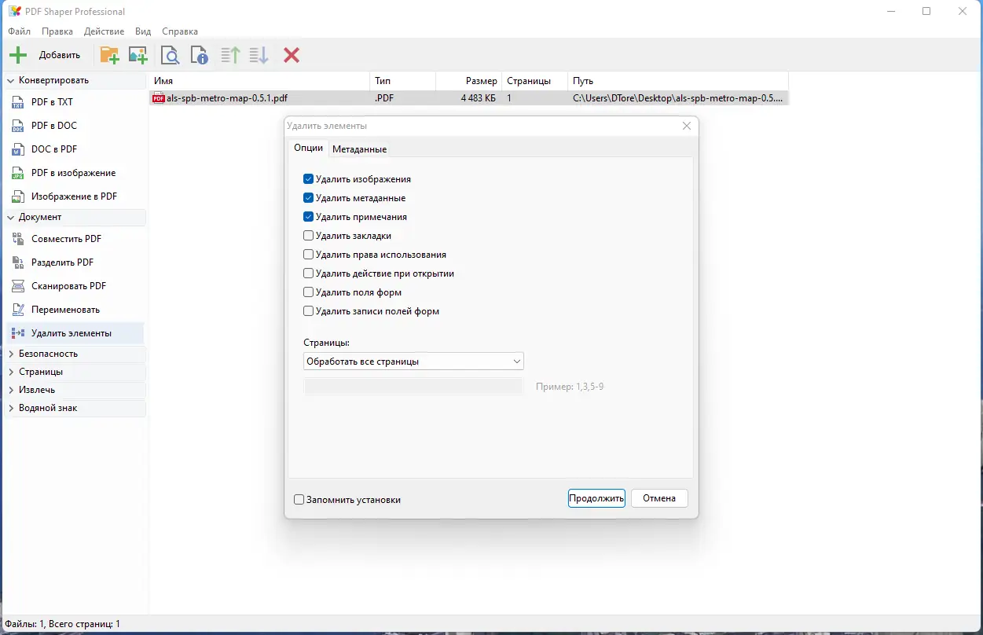This screenshot has height=635, width=983.
Task: Click the Разделить PDF sidebar icon
Action: (18, 262)
